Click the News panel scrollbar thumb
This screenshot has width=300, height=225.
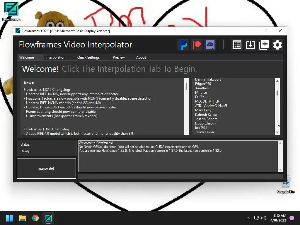click(187, 87)
